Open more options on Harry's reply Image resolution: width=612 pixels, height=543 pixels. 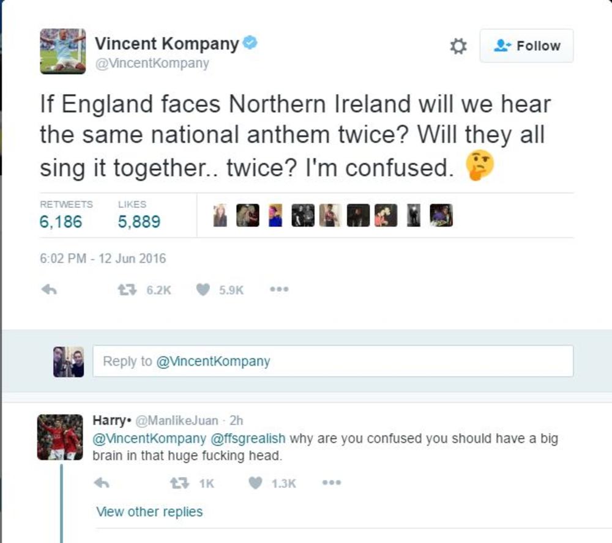(x=331, y=483)
